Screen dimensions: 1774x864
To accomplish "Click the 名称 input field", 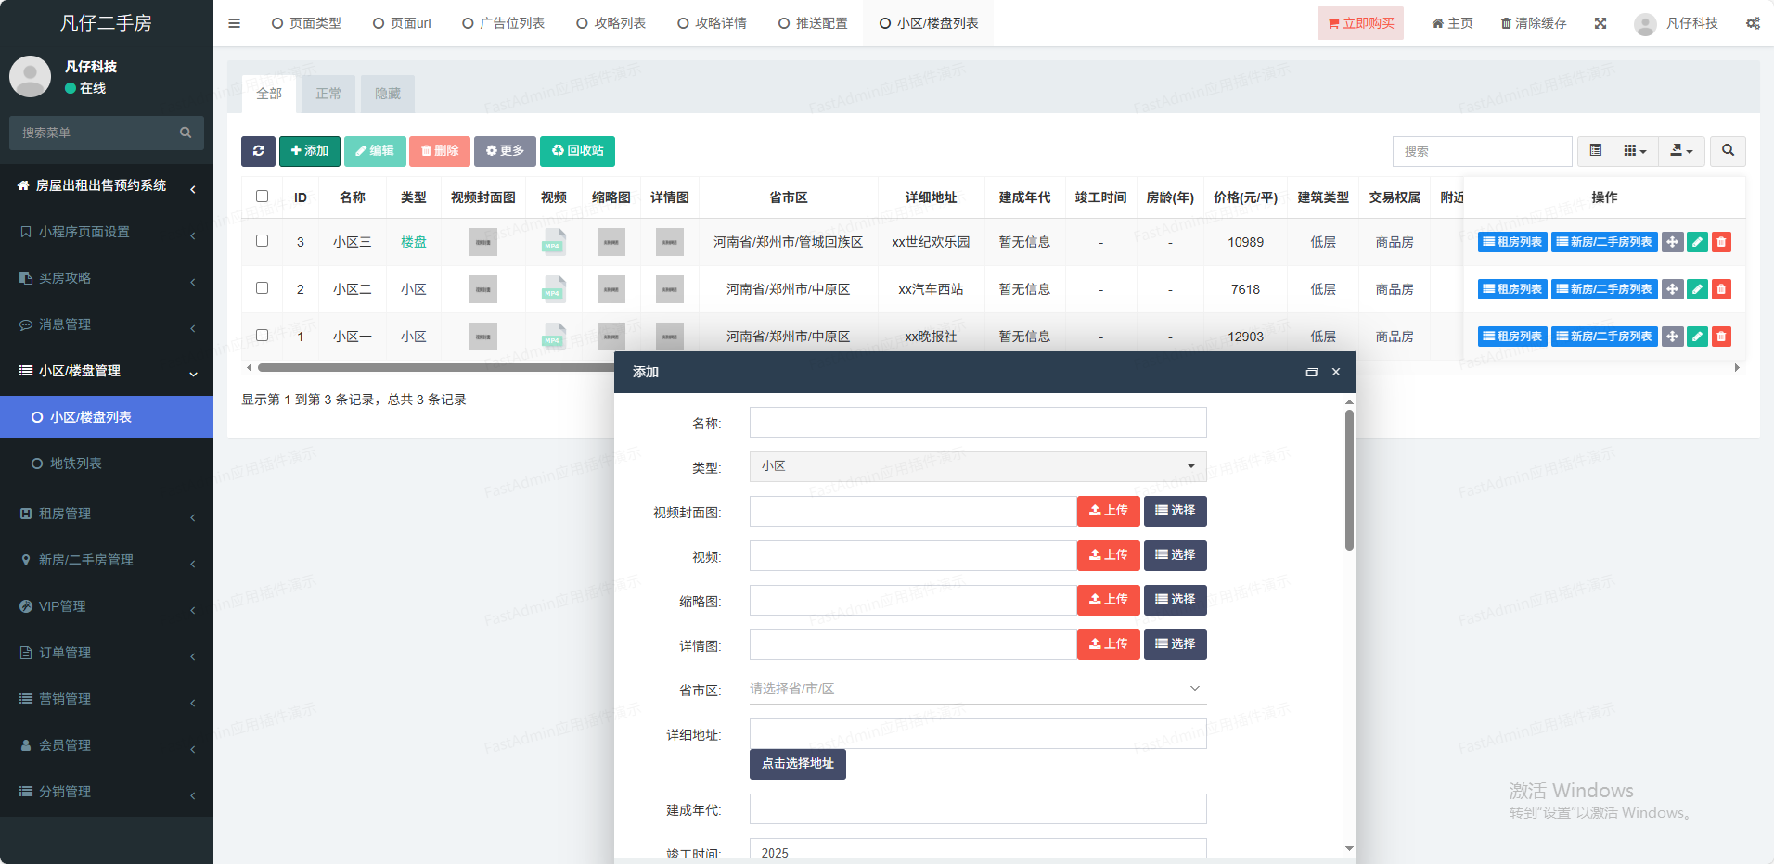I will [977, 423].
